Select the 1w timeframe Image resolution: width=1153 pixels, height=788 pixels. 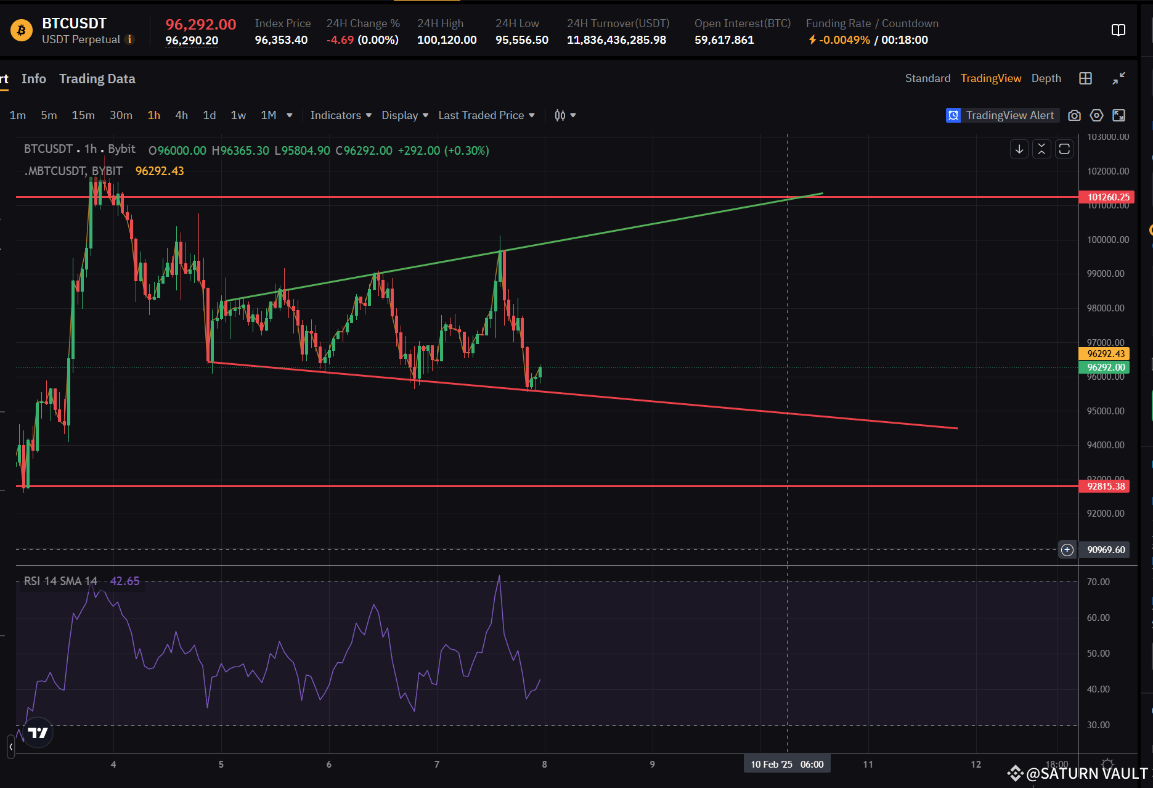click(238, 115)
